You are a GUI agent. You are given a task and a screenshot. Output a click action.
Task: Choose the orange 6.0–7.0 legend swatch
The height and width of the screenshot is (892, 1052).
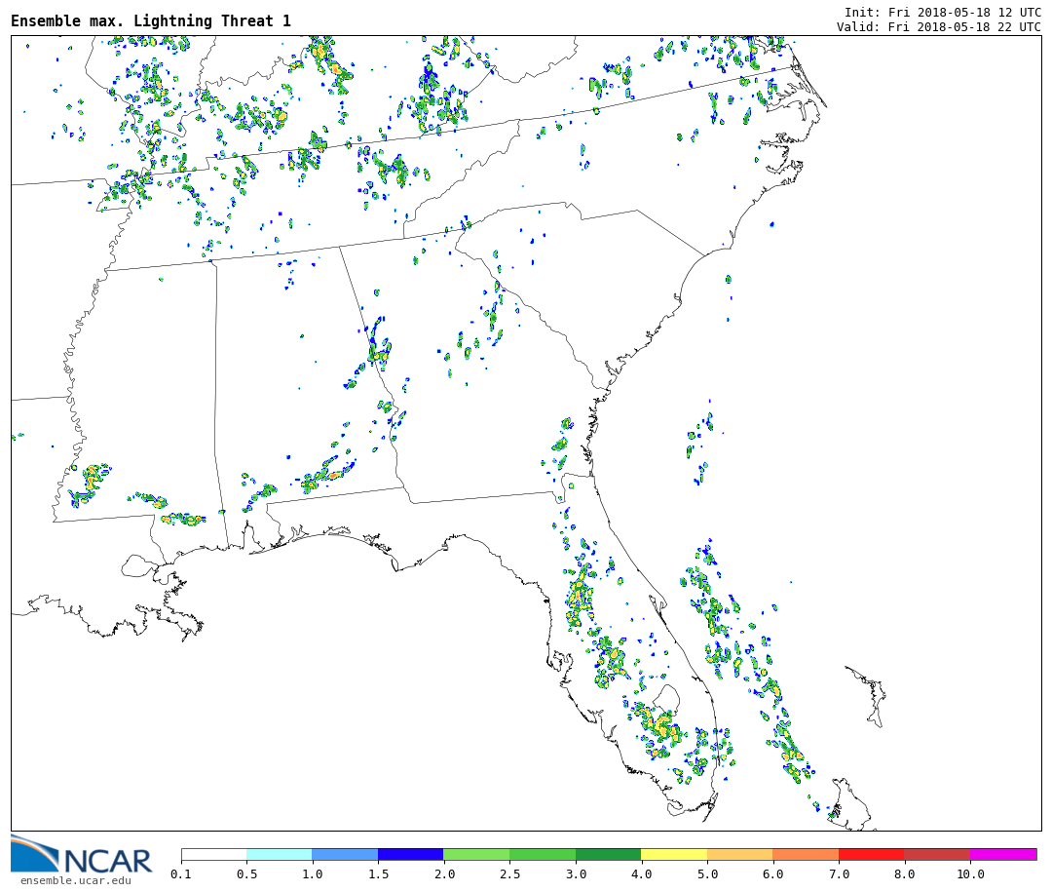[x=806, y=854]
